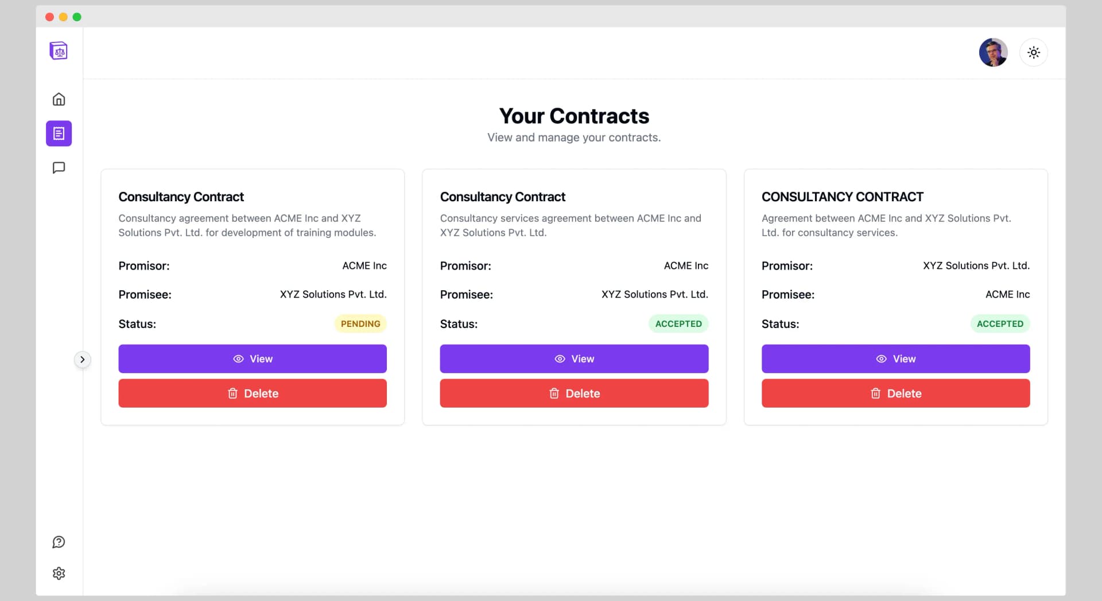View the pending Consultancy Contract
The width and height of the screenshot is (1102, 601).
[253, 359]
